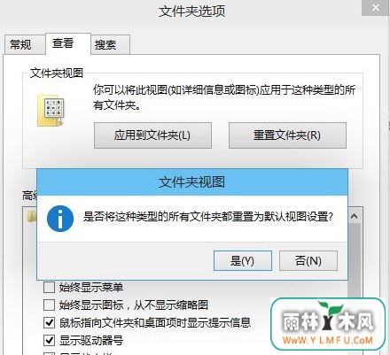390x355 pixels.
Task: Open the 搜索 tab
Action: [x=105, y=45]
